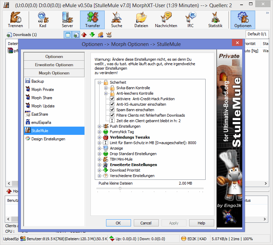Viewport: 273px width, 245px height.
Task: Select Morph Update in the sidebar
Action: [54, 106]
